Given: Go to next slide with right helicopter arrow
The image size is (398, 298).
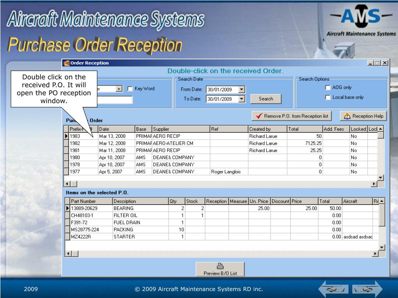Looking at the screenshot, I should pos(367,289).
